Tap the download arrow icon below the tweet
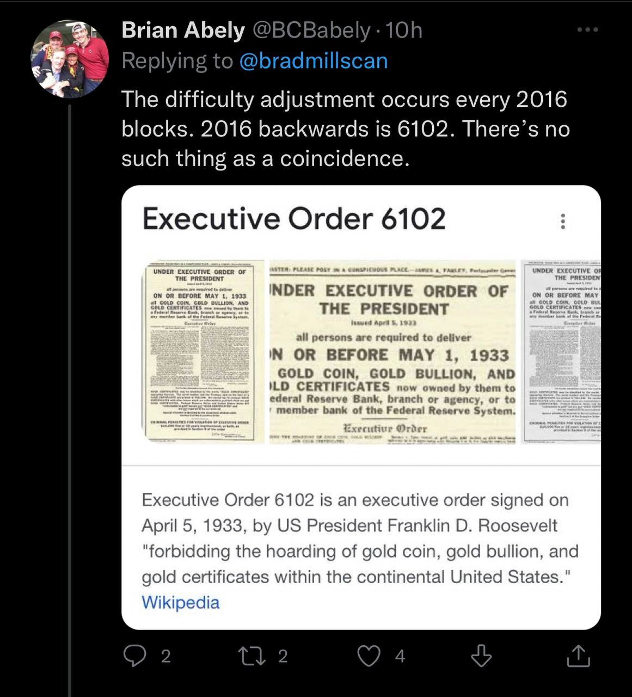This screenshot has width=632, height=697. pos(481,656)
